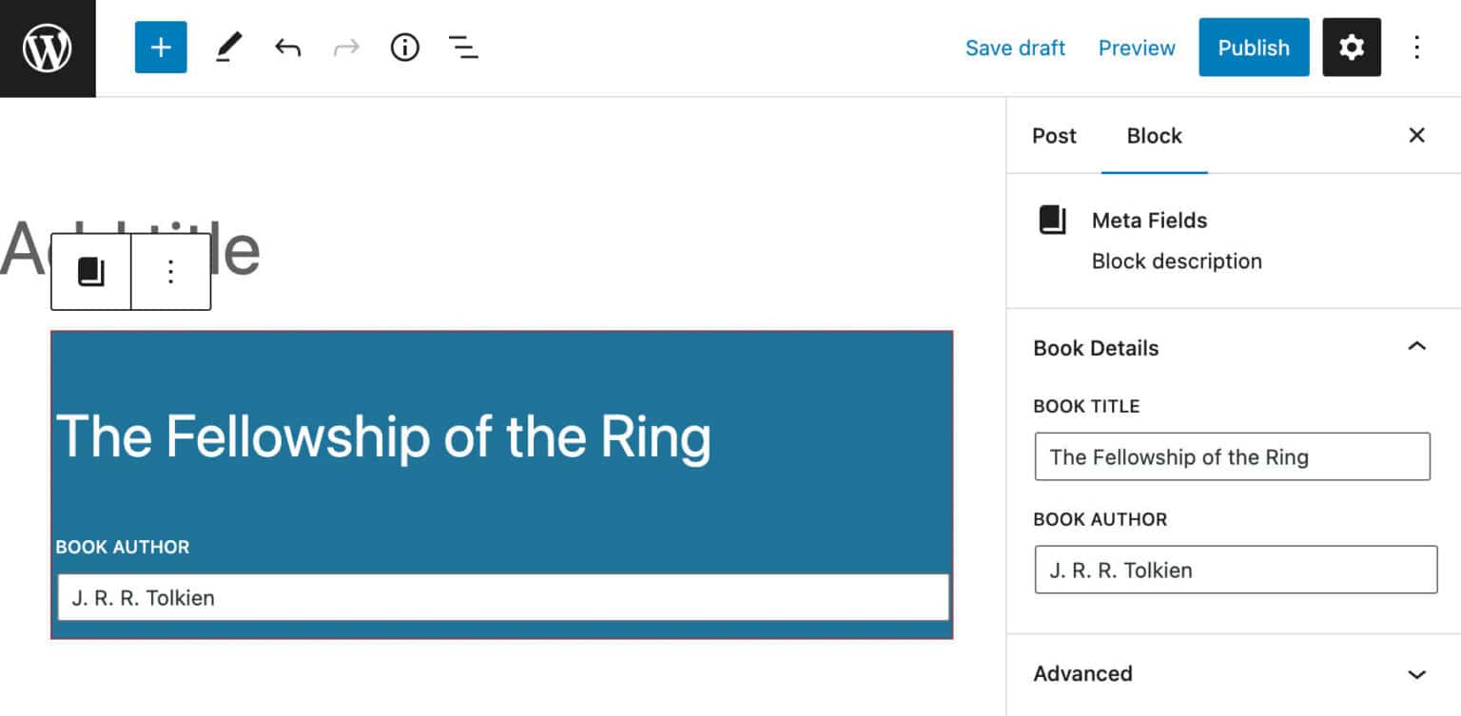Click the Redo arrow
Viewport: 1461px width, 716px height.
click(x=346, y=47)
